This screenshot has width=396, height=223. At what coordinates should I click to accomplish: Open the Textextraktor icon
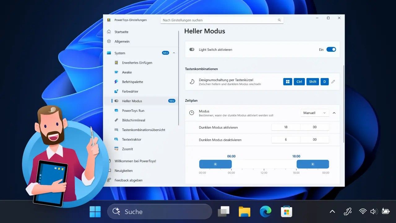[116, 139]
